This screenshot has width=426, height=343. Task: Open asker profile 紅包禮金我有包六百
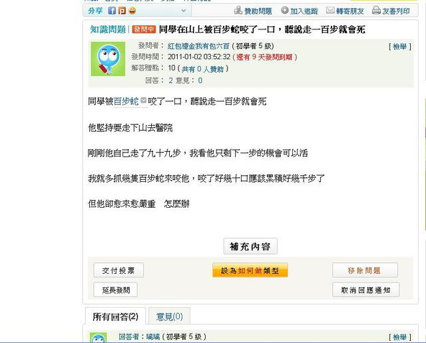tap(198, 46)
